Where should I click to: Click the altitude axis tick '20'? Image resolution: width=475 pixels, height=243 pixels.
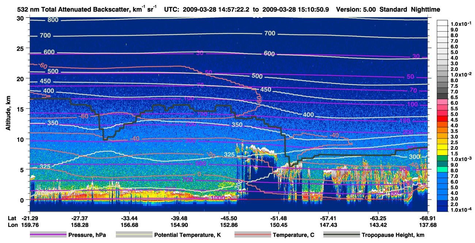[21, 79]
